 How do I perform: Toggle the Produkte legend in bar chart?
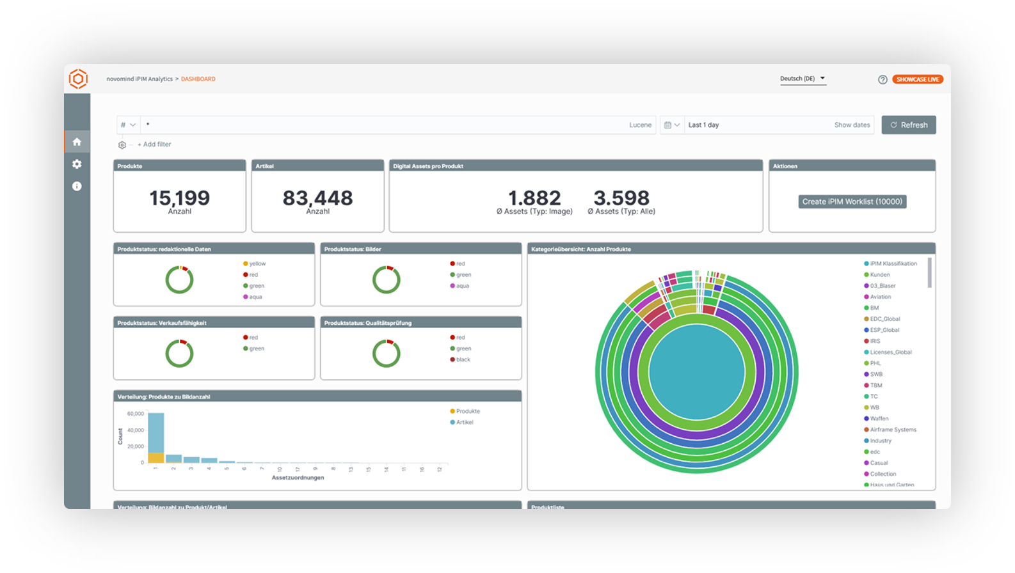coord(465,411)
